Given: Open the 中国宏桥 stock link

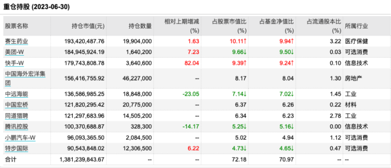Looking at the screenshot, I should point(16,105).
